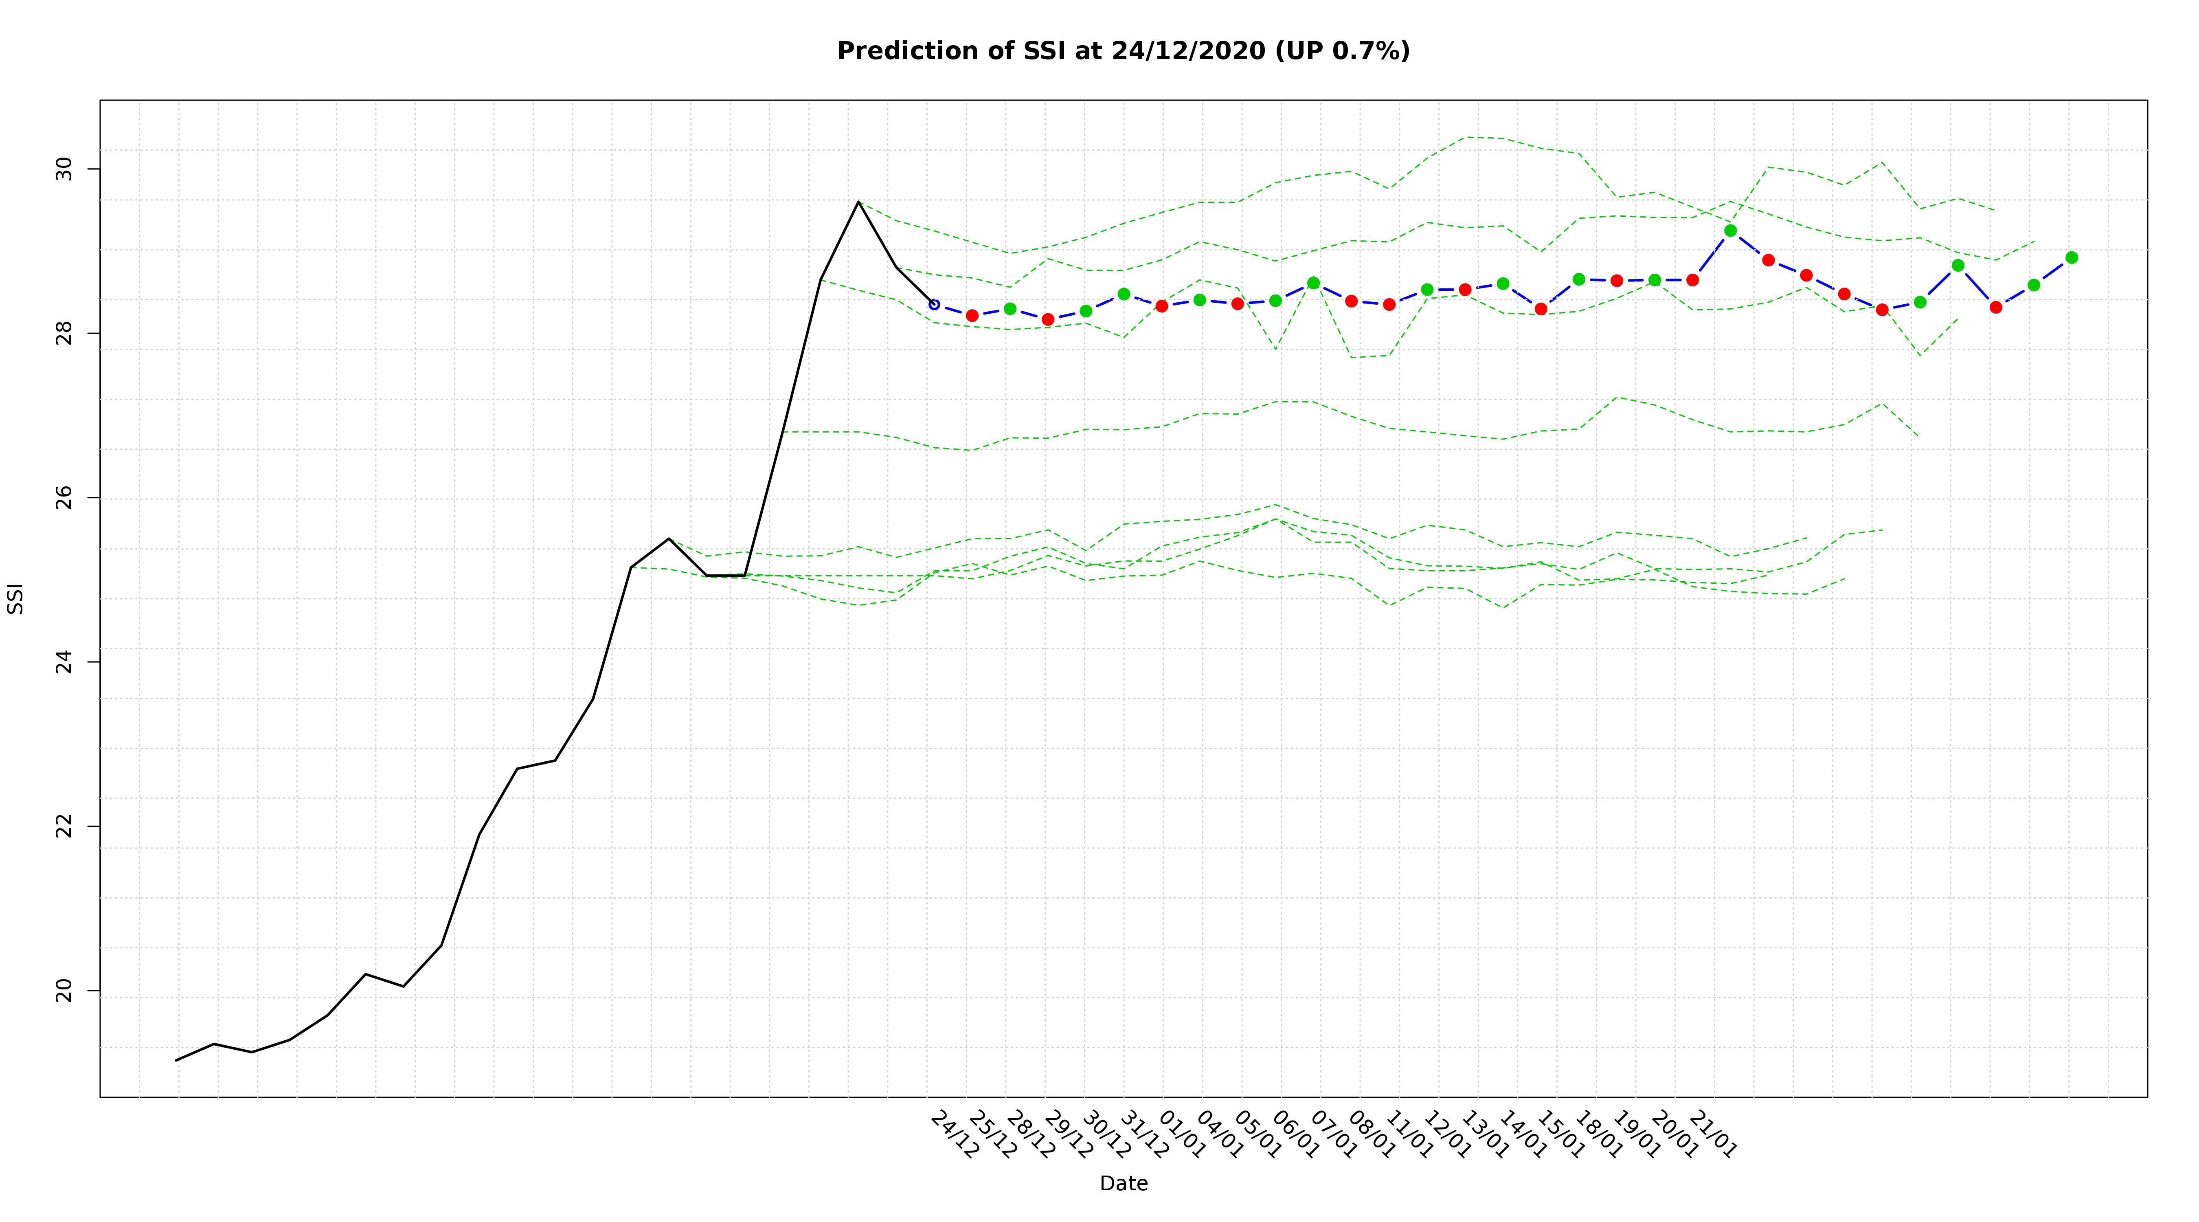Click the highest green dot on blue line
This screenshot has height=1222, width=2199.
click(1730, 231)
